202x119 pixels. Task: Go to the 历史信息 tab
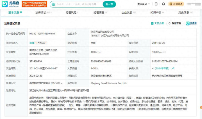[x=185, y=13]
